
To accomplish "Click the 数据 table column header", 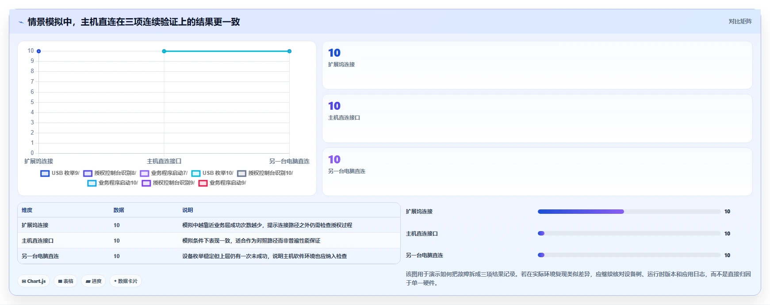I will [x=119, y=210].
